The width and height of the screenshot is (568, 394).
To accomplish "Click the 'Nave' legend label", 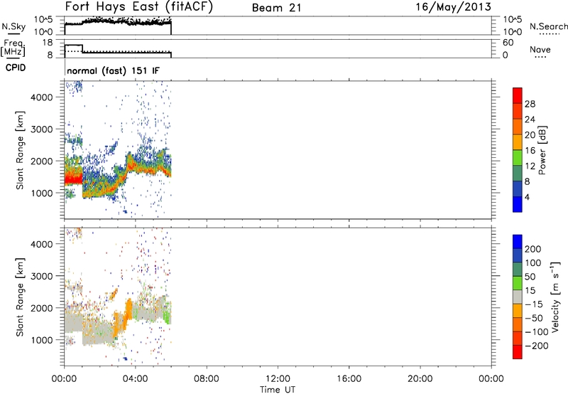I will (x=540, y=49).
